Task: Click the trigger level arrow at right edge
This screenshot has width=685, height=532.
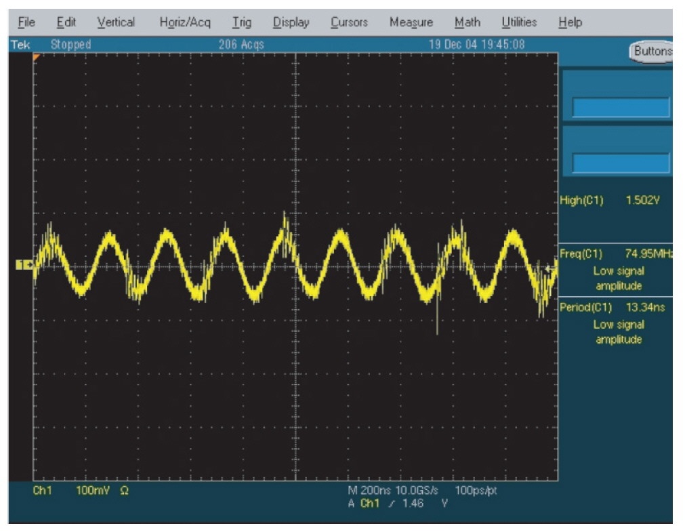Action: [552, 269]
